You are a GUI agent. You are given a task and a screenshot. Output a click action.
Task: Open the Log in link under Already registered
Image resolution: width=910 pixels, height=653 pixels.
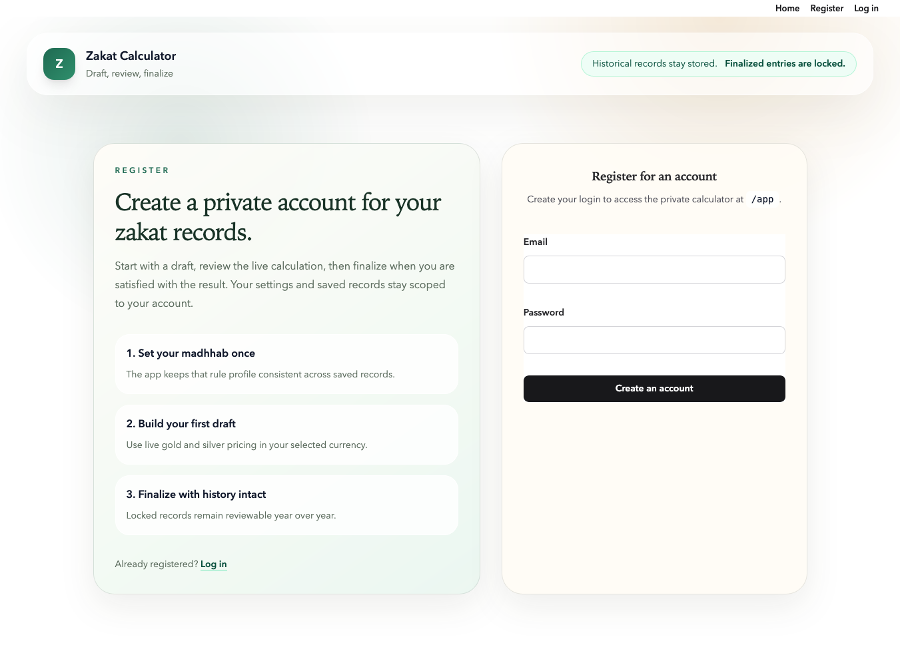click(x=213, y=564)
